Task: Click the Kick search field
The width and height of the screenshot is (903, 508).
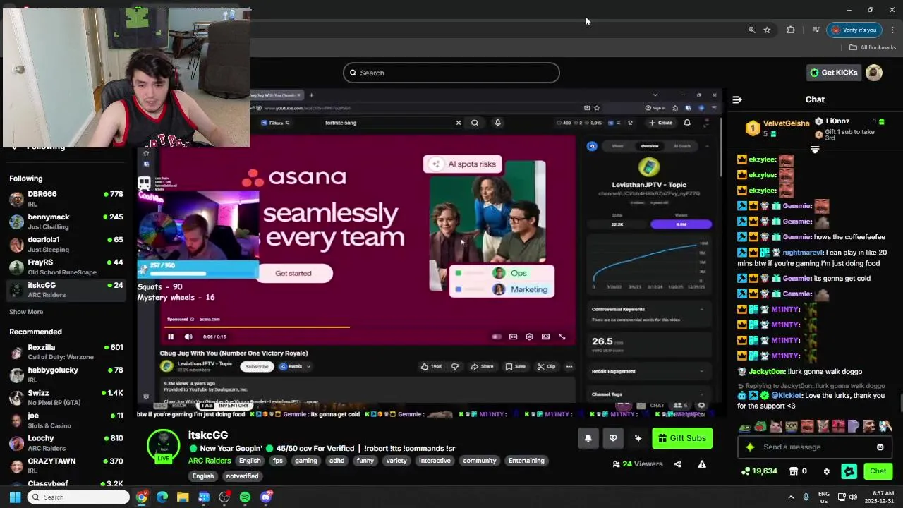Action: coord(451,73)
